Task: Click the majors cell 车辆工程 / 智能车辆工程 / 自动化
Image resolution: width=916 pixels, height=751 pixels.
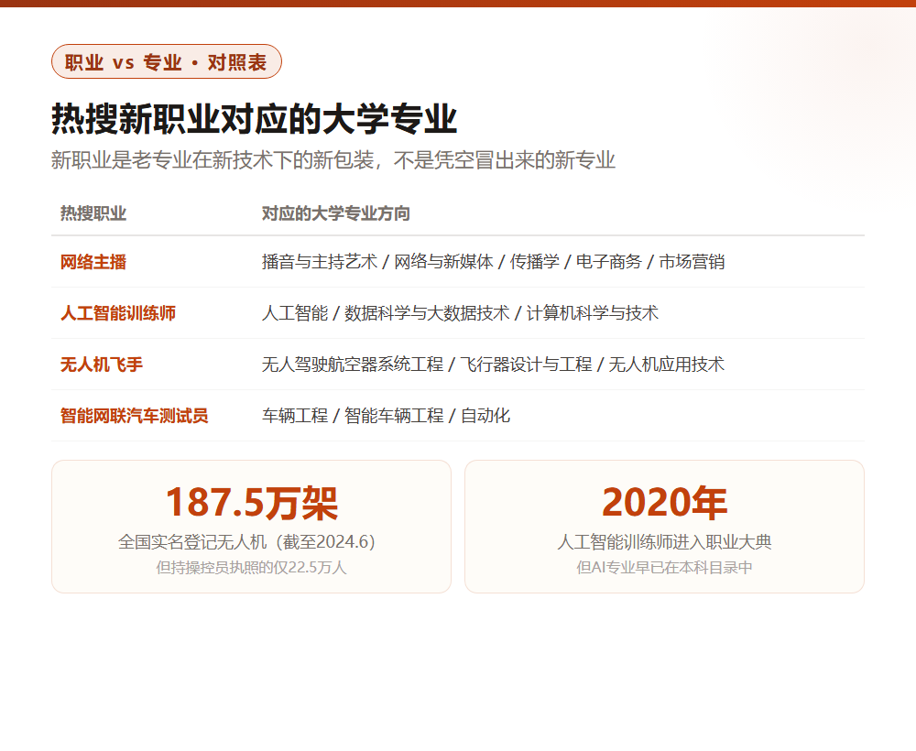Action: tap(387, 416)
